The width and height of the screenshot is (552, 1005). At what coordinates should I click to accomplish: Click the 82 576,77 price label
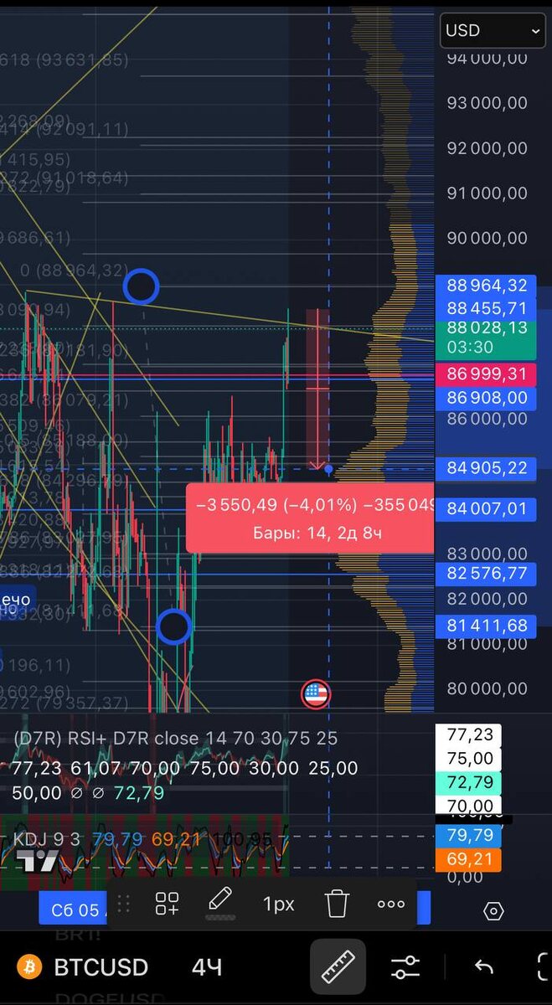click(x=487, y=574)
